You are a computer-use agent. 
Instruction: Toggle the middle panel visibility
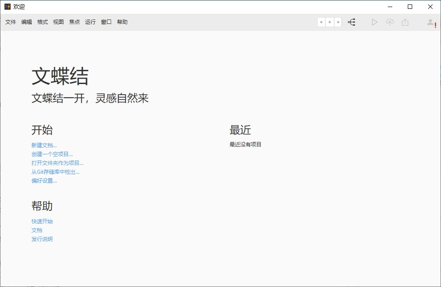tap(329, 22)
